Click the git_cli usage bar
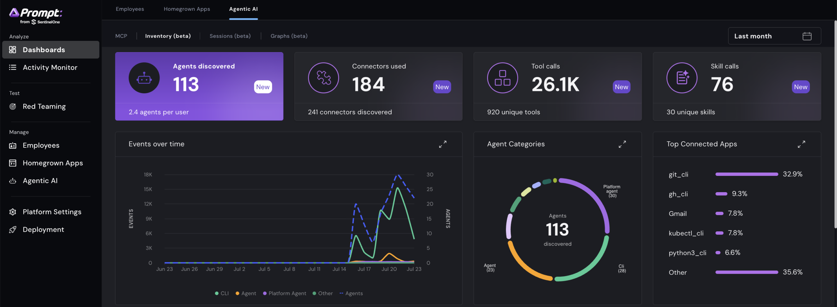837x307 pixels. 747,174
